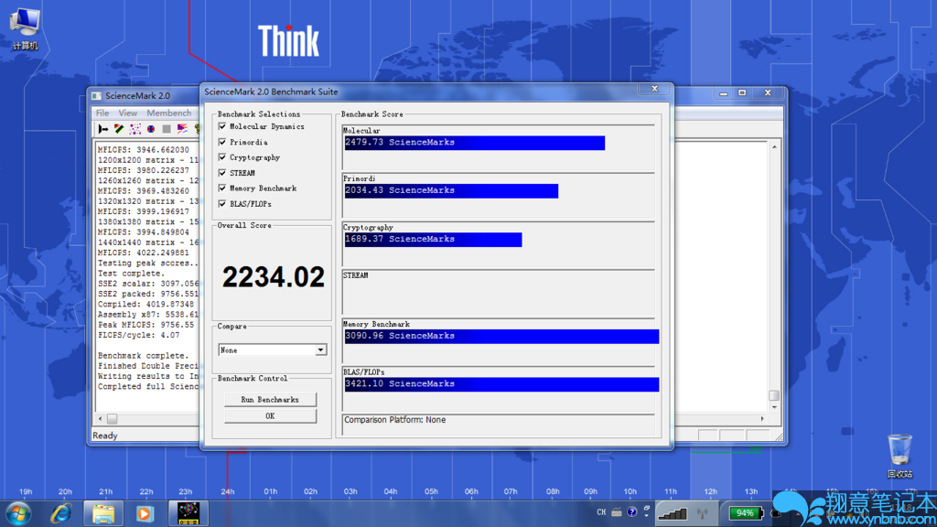Viewport: 937px width, 527px height.
Task: Click OK in the Benchmark Suite dialog
Action: point(270,416)
